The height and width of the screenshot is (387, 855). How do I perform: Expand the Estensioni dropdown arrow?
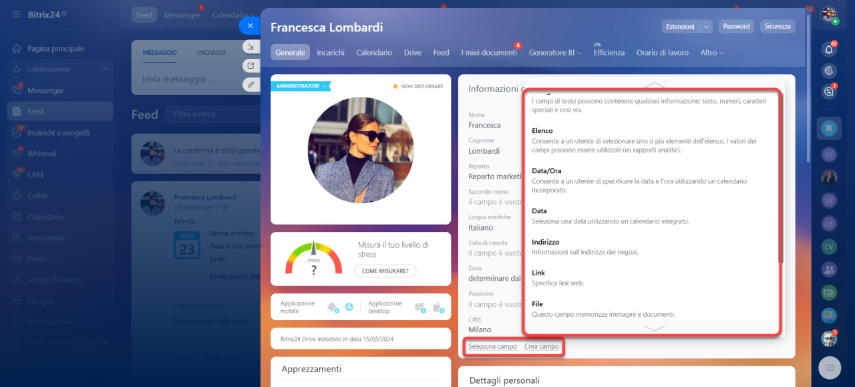pyautogui.click(x=706, y=27)
